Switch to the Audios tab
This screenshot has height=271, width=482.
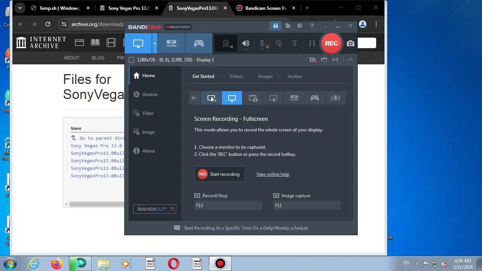(x=295, y=76)
